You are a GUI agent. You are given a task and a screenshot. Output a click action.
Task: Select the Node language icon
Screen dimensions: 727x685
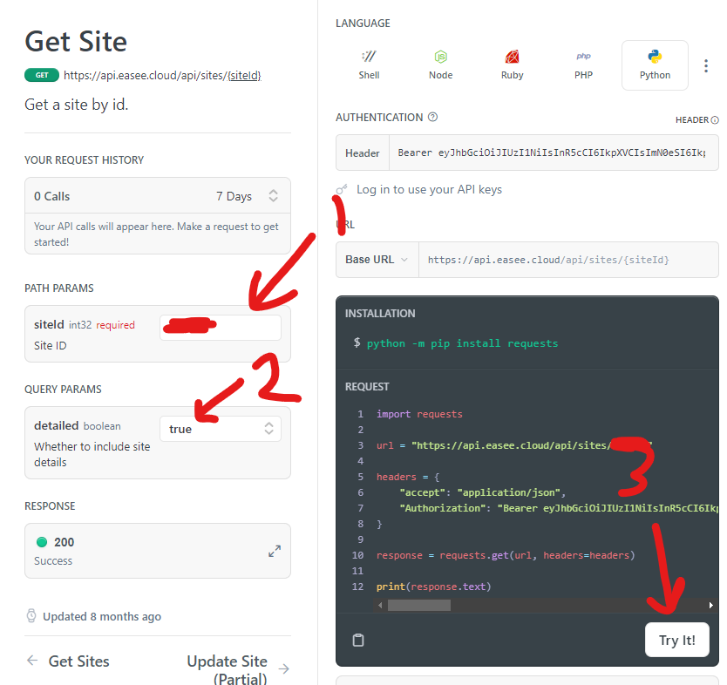tap(440, 64)
